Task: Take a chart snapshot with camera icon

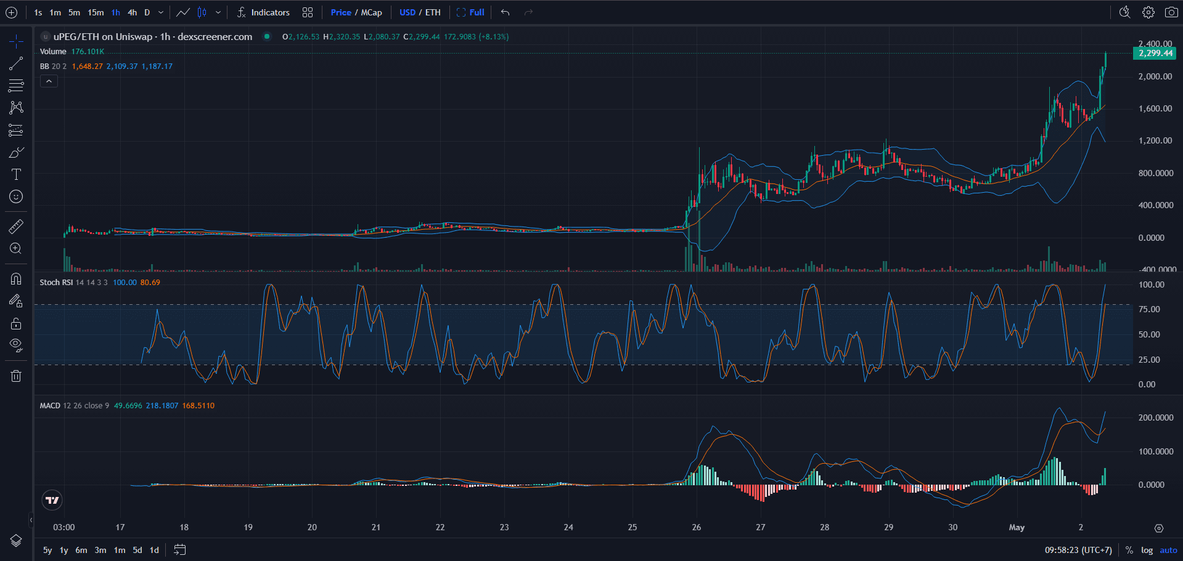Action: click(x=1171, y=12)
